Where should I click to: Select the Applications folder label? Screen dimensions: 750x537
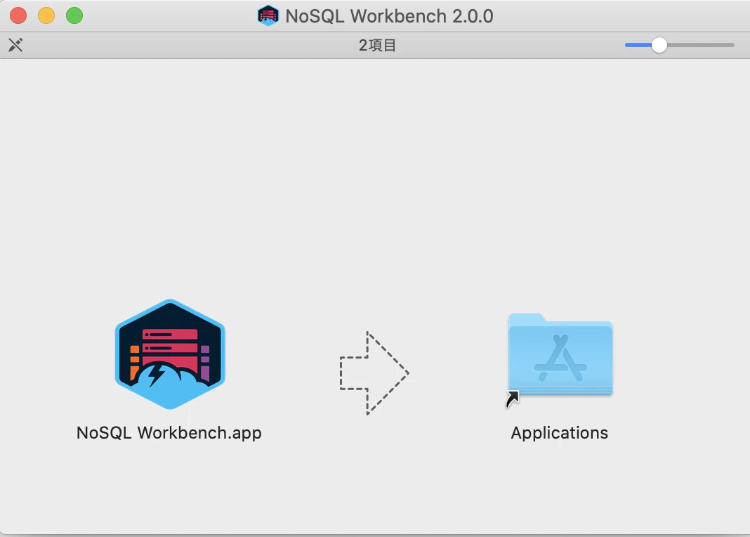point(559,433)
